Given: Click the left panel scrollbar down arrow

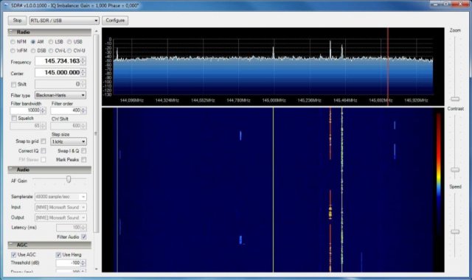Looking at the screenshot, I should tap(97, 269).
